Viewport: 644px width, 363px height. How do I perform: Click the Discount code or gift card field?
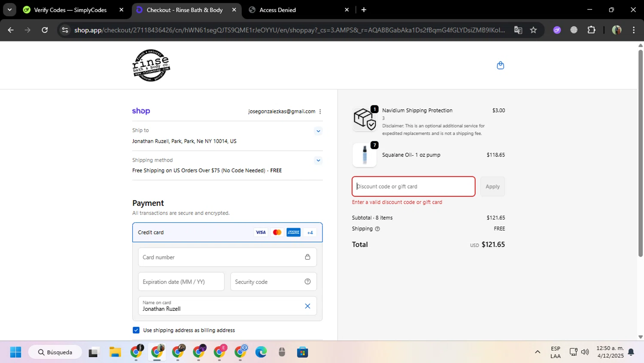click(413, 186)
